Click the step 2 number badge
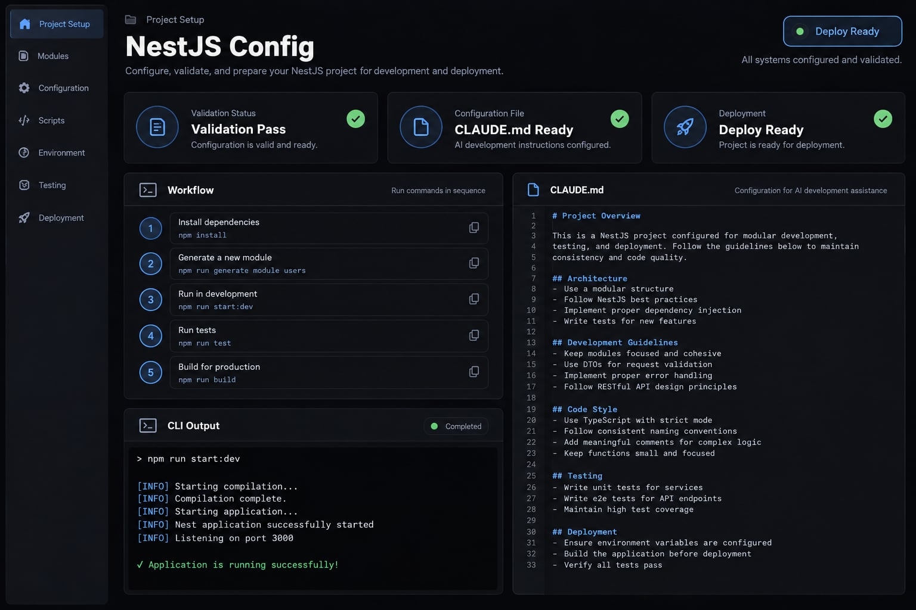Viewport: 916px width, 610px height. click(x=151, y=264)
